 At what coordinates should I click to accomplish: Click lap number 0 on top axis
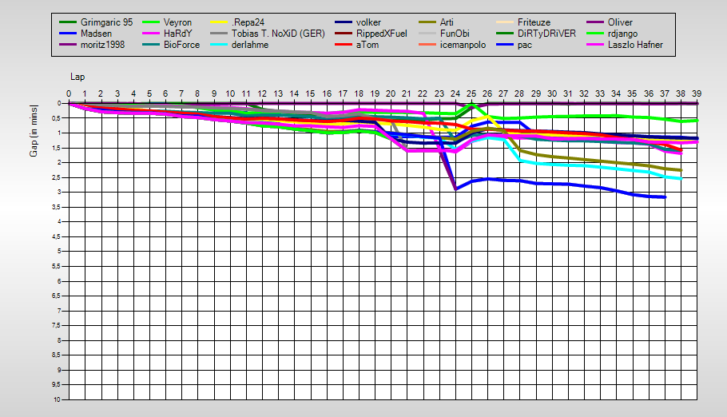(69, 93)
